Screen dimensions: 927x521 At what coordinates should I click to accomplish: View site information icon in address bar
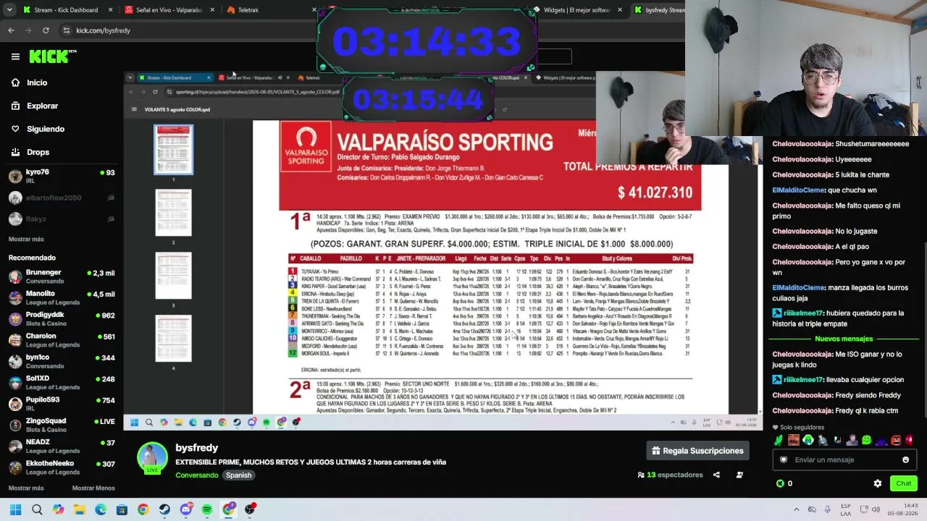pos(66,30)
